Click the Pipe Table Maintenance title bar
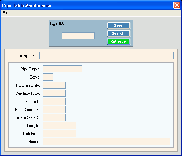The height and width of the screenshot is (156, 182). coord(87,5)
